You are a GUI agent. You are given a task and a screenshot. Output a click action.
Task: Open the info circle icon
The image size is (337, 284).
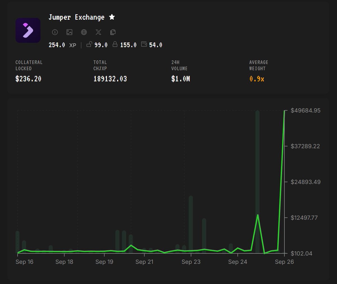click(55, 32)
